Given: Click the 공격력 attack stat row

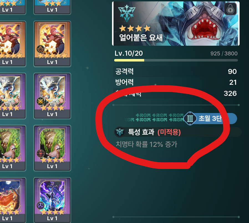Looking at the screenshot, I should 176,71.
